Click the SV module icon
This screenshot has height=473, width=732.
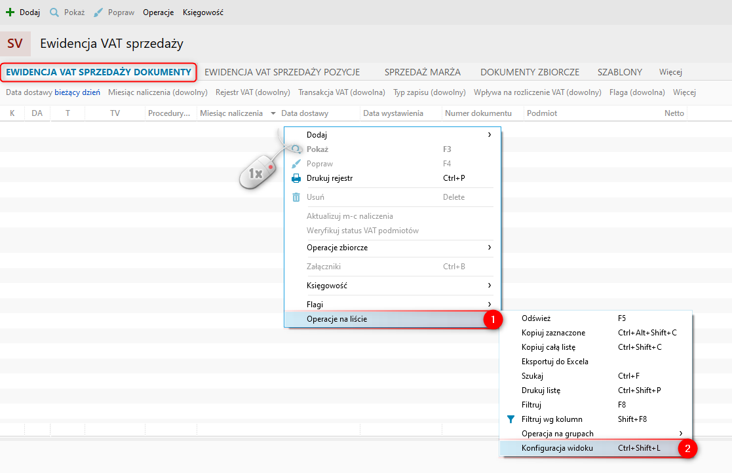16,44
